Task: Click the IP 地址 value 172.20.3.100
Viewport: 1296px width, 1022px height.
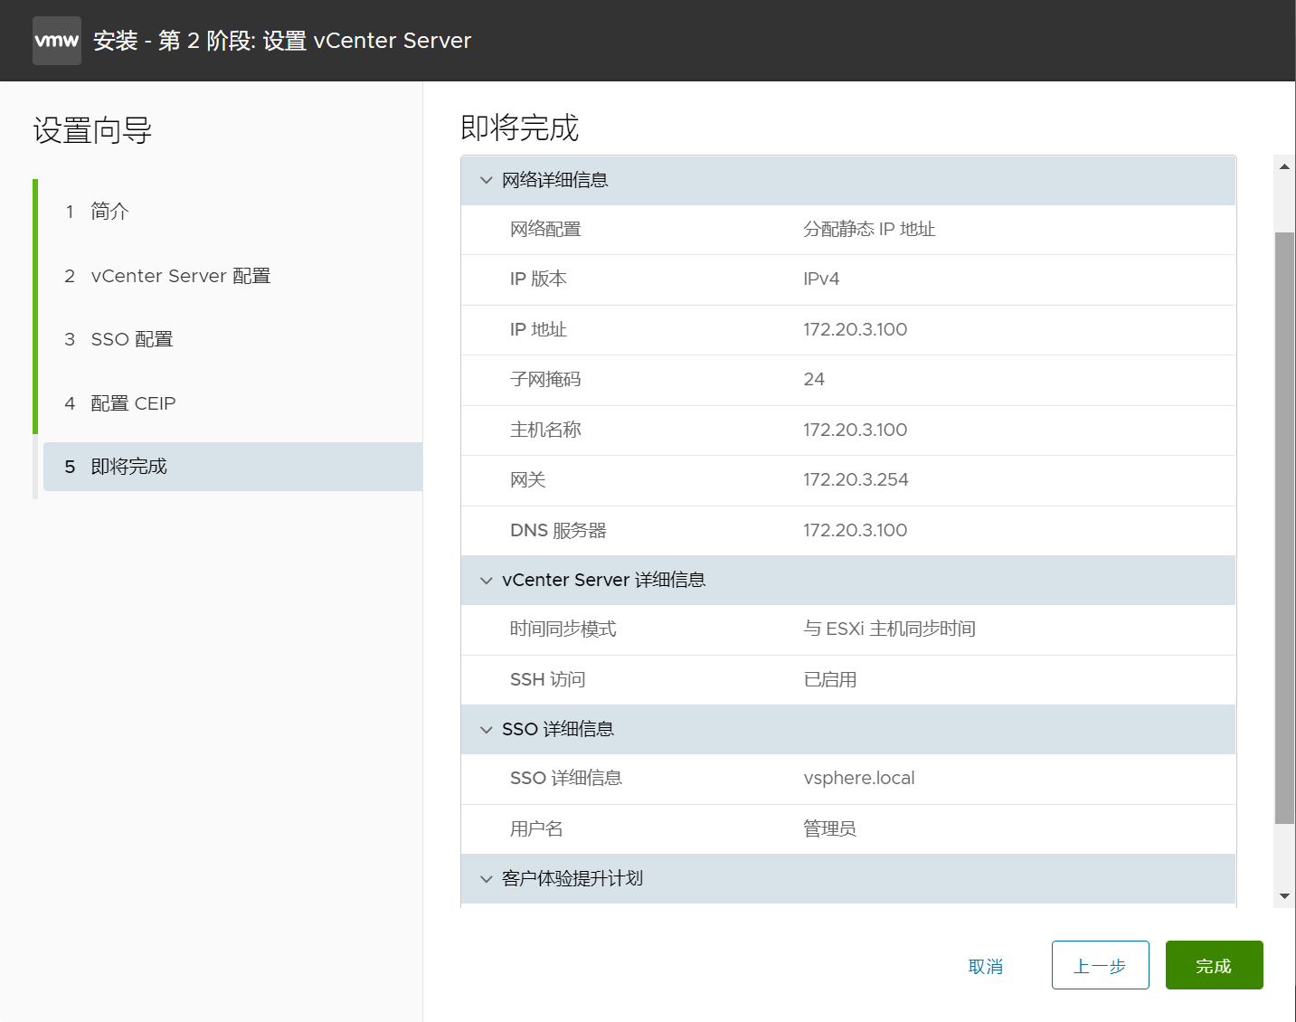Action: click(x=856, y=329)
